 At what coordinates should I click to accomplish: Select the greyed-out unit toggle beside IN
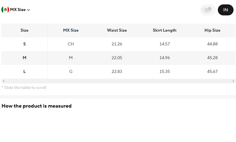click(x=208, y=10)
